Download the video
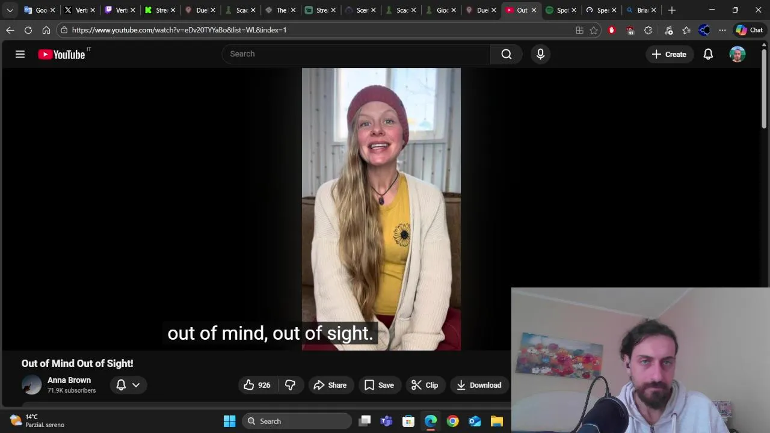Image resolution: width=770 pixels, height=433 pixels. 479,385
